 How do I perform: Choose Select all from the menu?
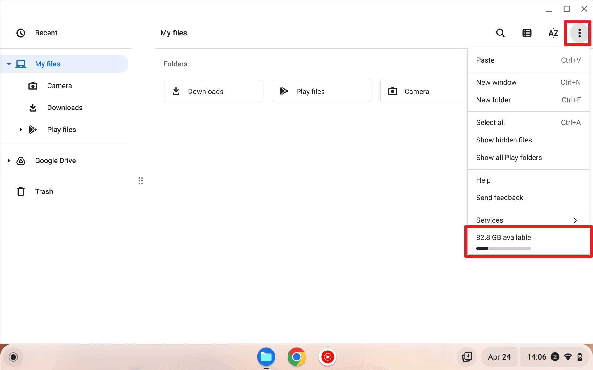[x=528, y=122]
